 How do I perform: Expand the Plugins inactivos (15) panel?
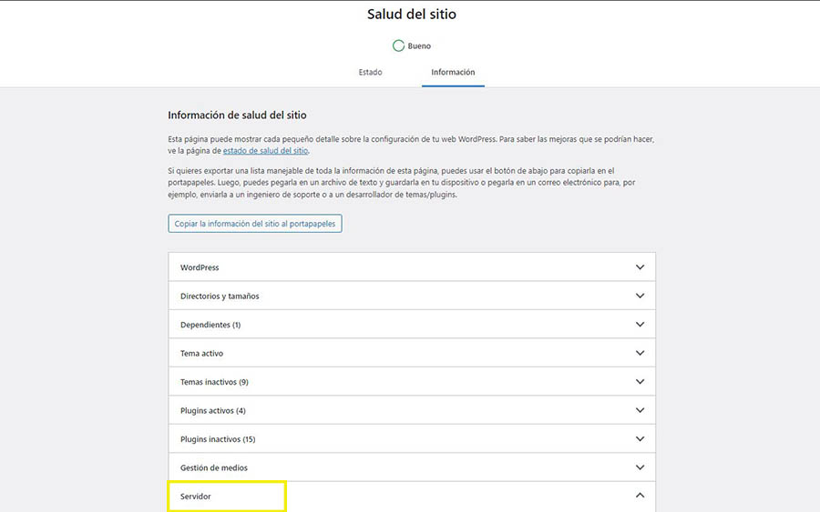(x=411, y=439)
